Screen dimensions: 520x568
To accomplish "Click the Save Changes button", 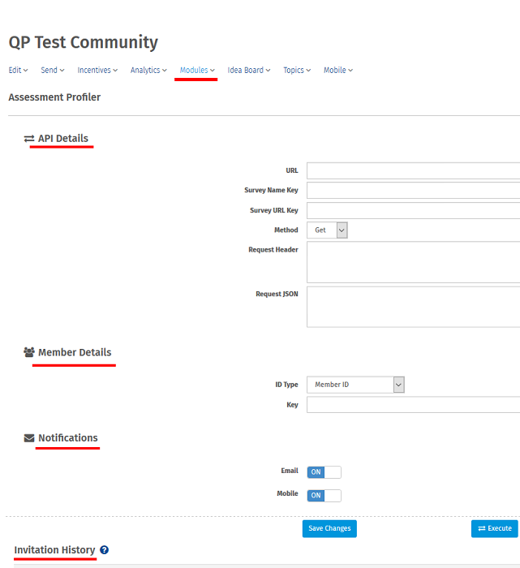I will (329, 528).
